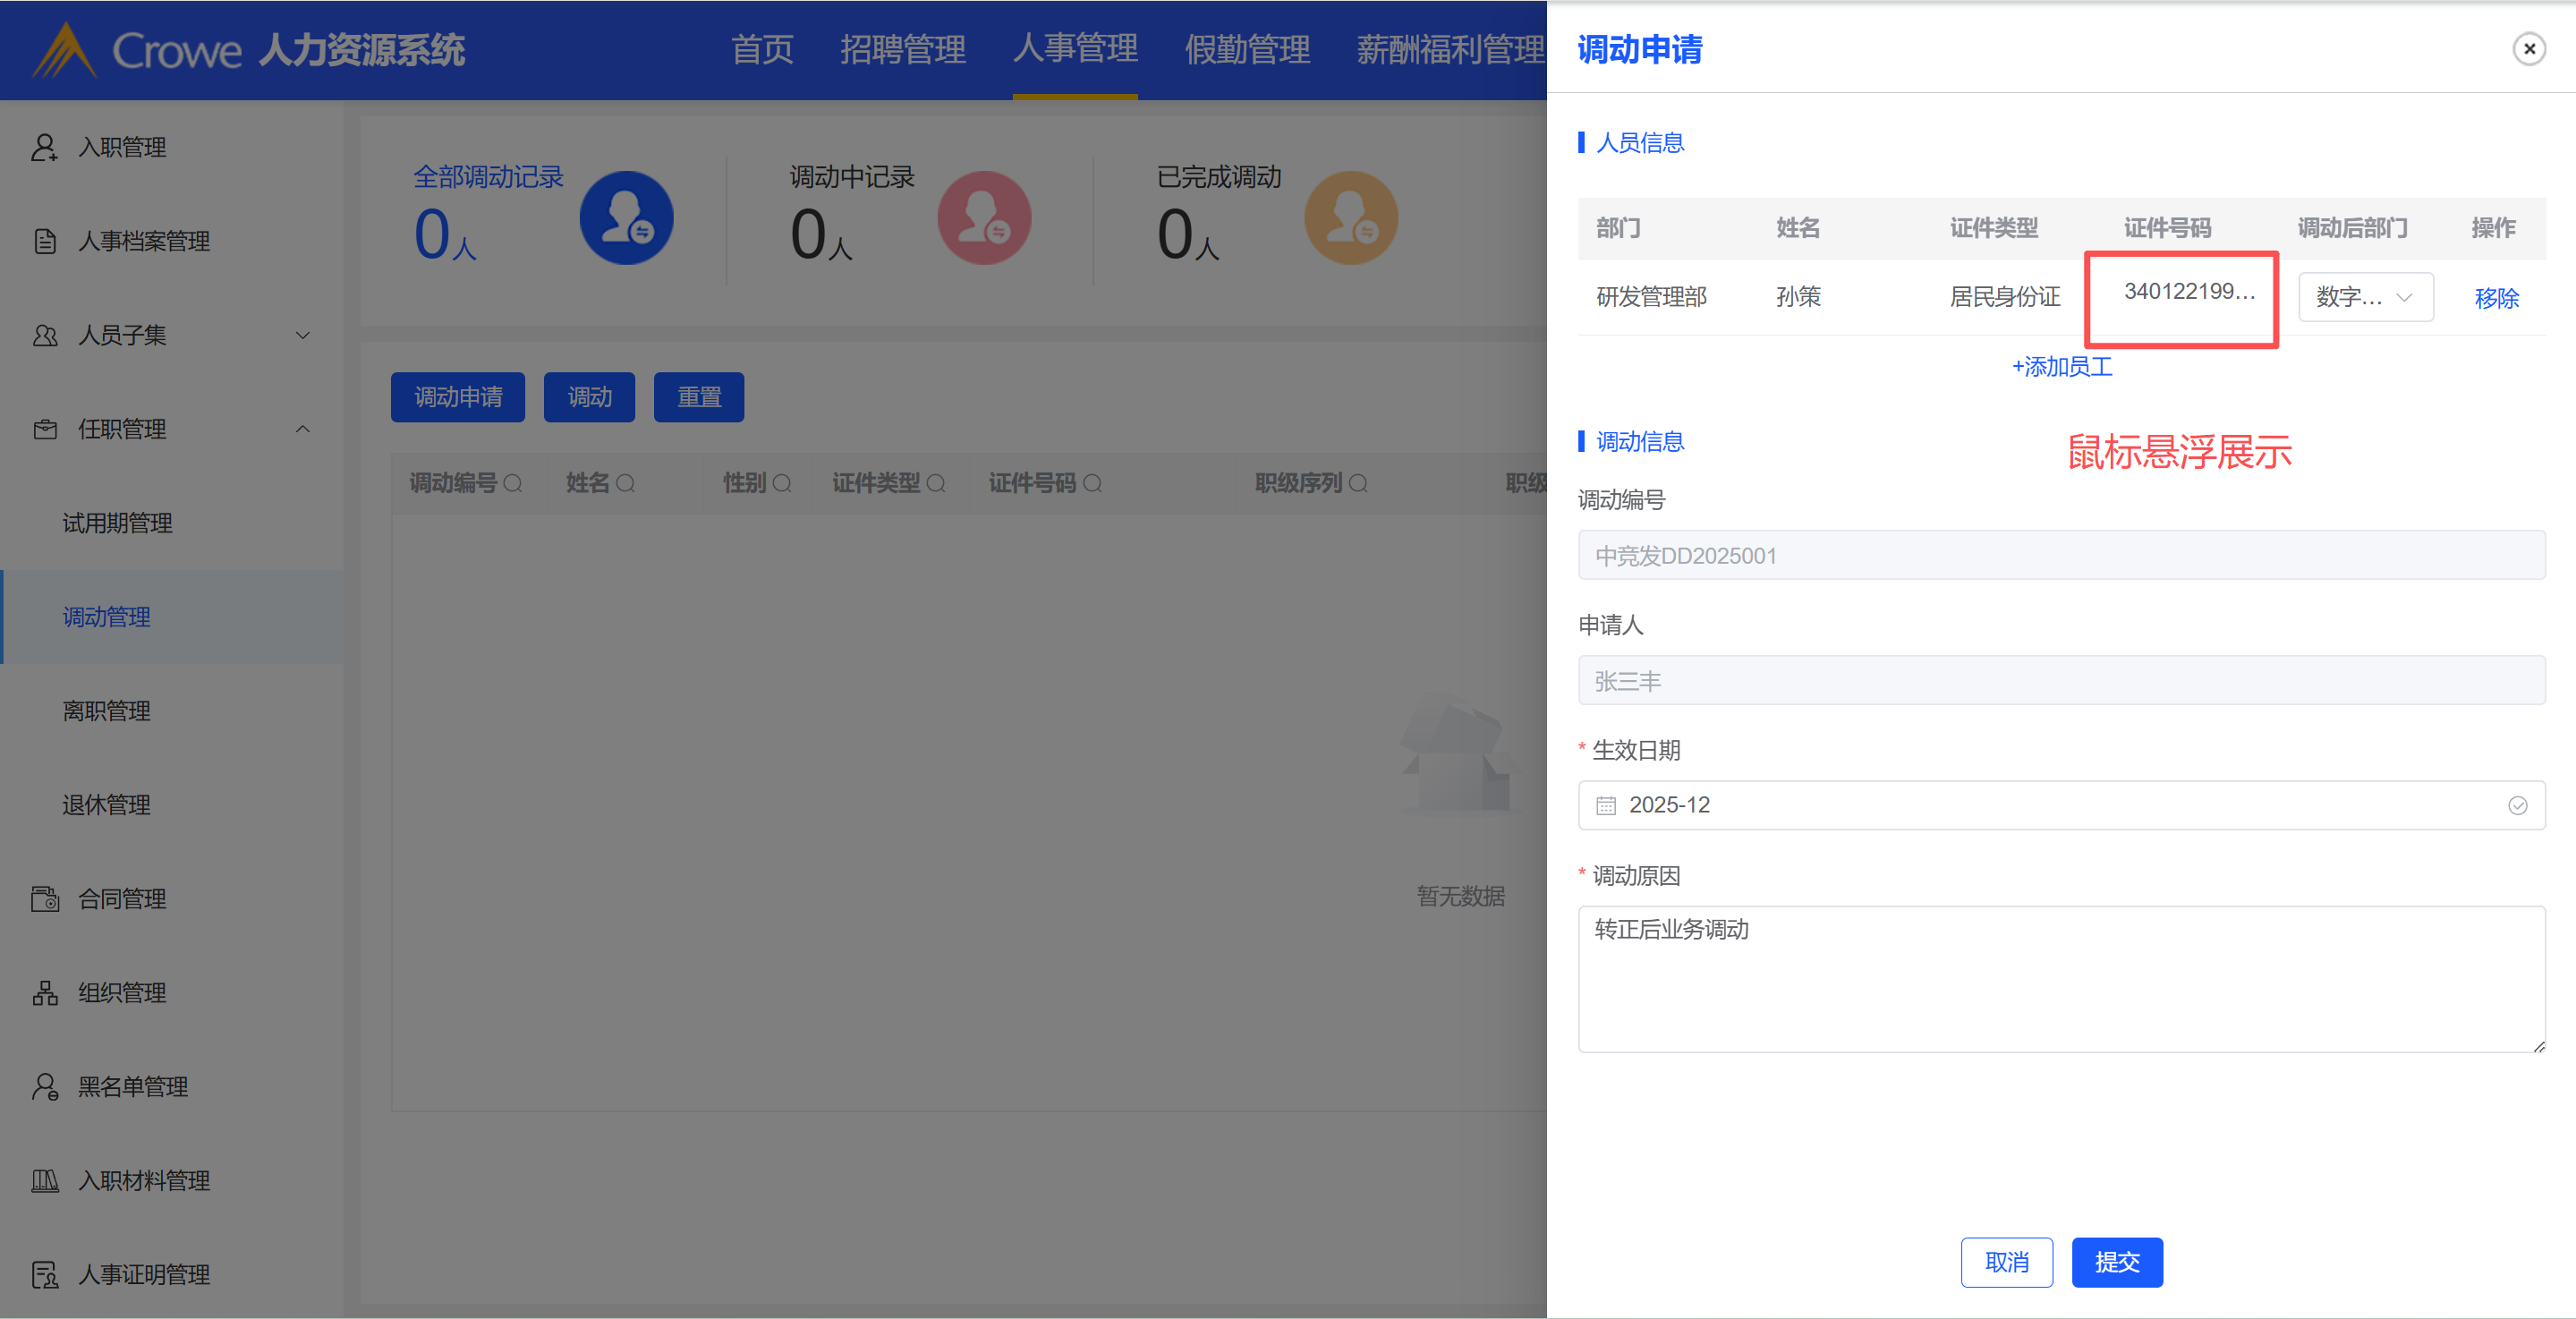Image resolution: width=2576 pixels, height=1319 pixels.
Task: Expand the 人员子集 sidebar submenu
Action: coord(302,335)
